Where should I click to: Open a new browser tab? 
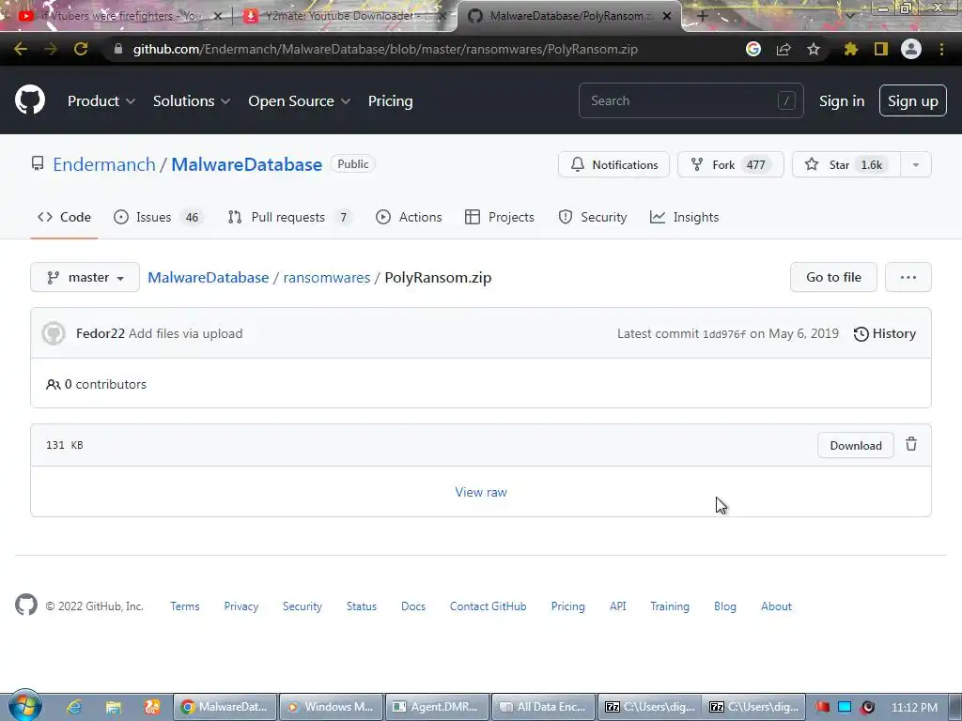pos(702,16)
